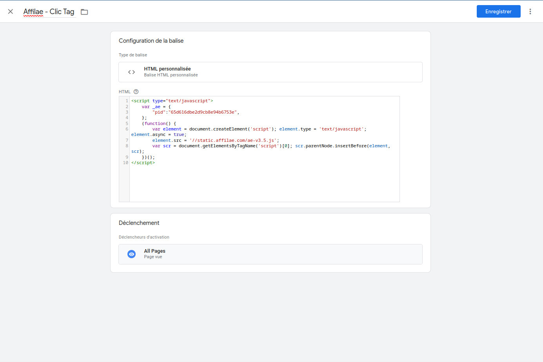The height and width of the screenshot is (362, 543).
Task: Click line number 5 in the editor gutter
Action: (x=127, y=123)
